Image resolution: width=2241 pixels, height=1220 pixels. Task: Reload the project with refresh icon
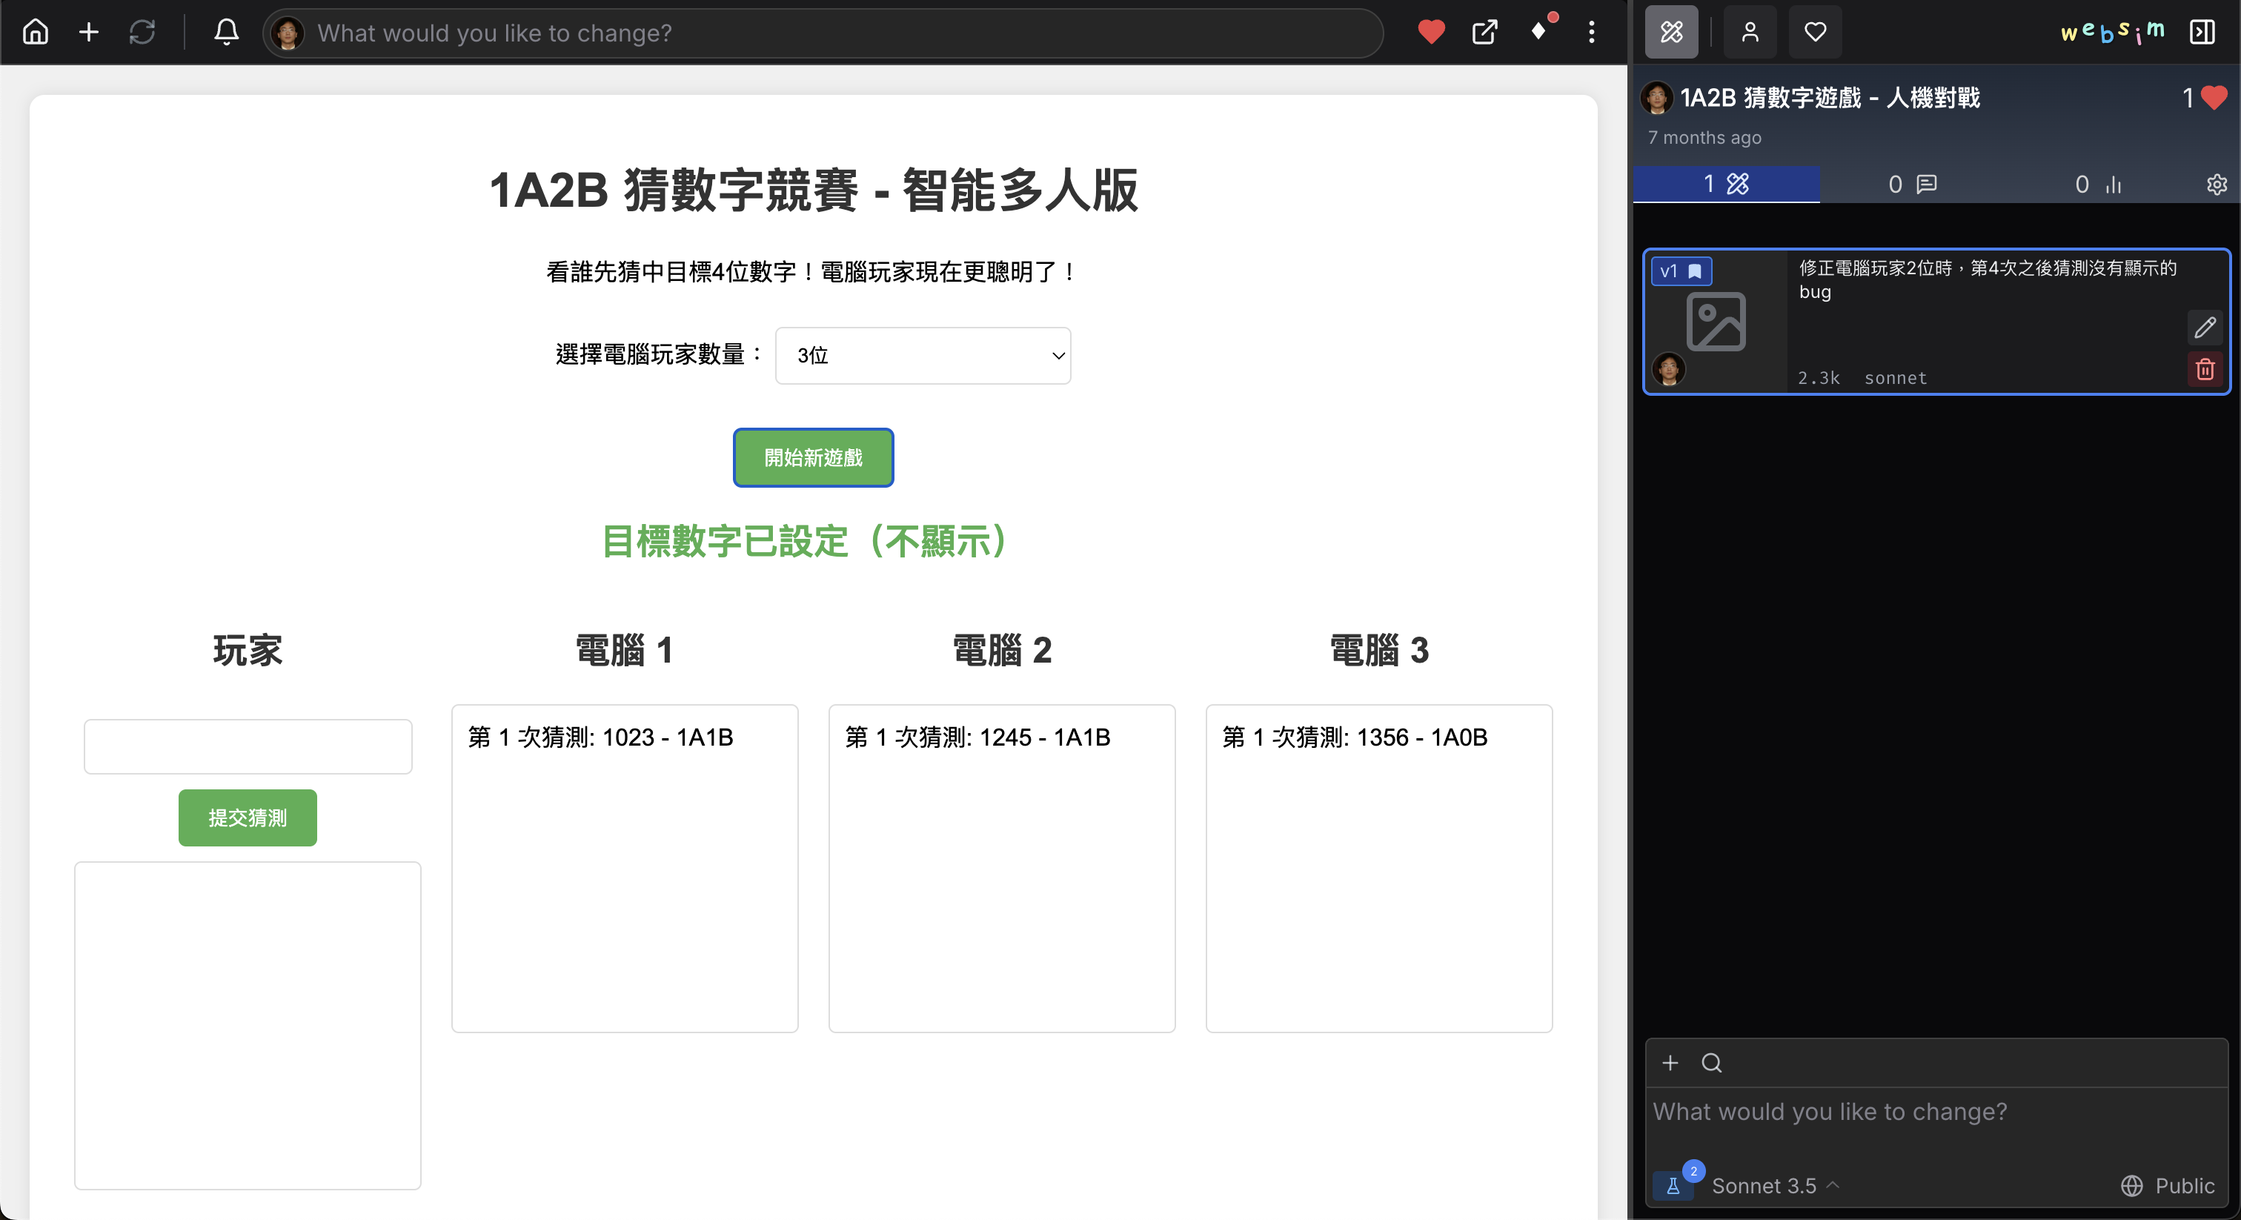tap(142, 32)
